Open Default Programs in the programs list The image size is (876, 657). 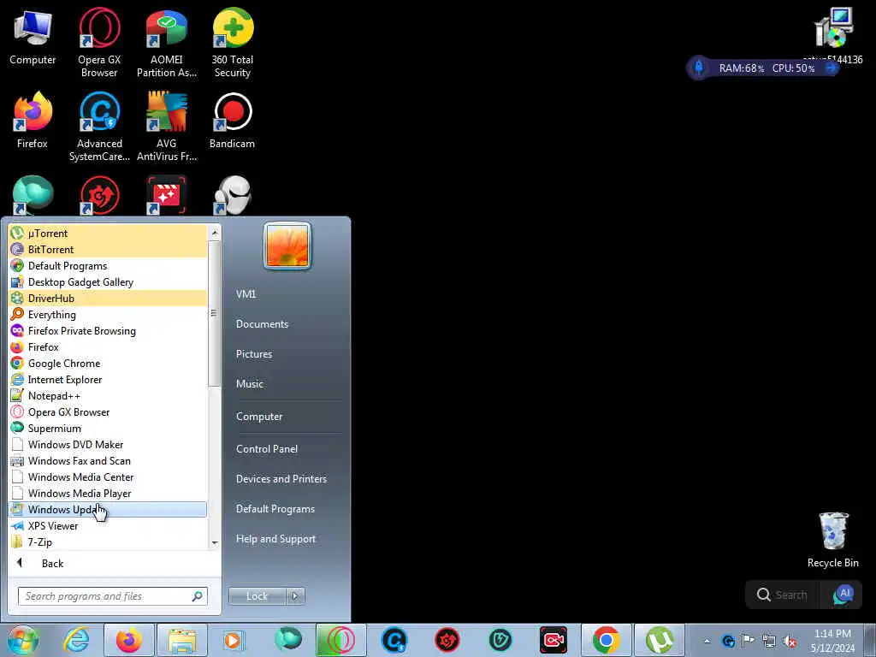point(107,265)
